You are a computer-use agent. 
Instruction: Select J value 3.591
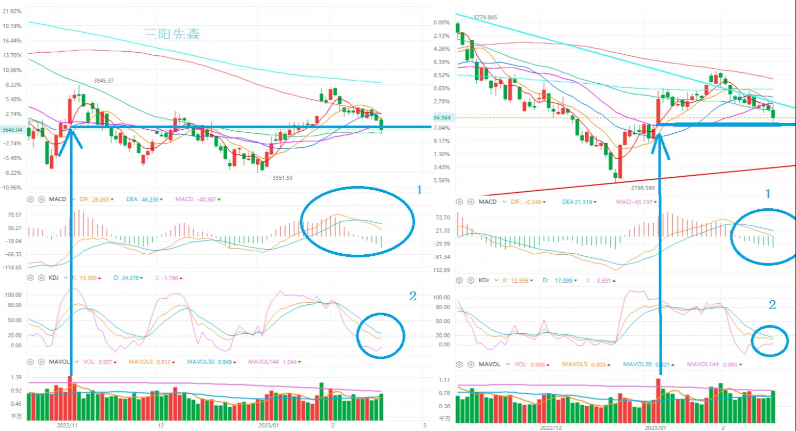pyautogui.click(x=603, y=281)
